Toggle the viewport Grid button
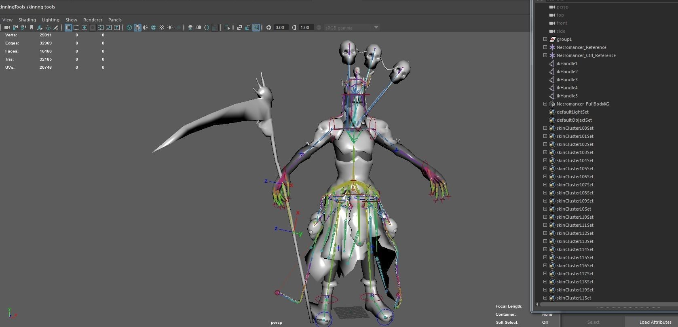This screenshot has width=678, height=327. click(x=68, y=27)
